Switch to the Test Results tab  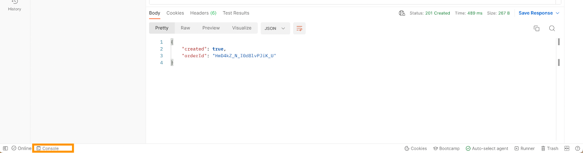pos(236,13)
